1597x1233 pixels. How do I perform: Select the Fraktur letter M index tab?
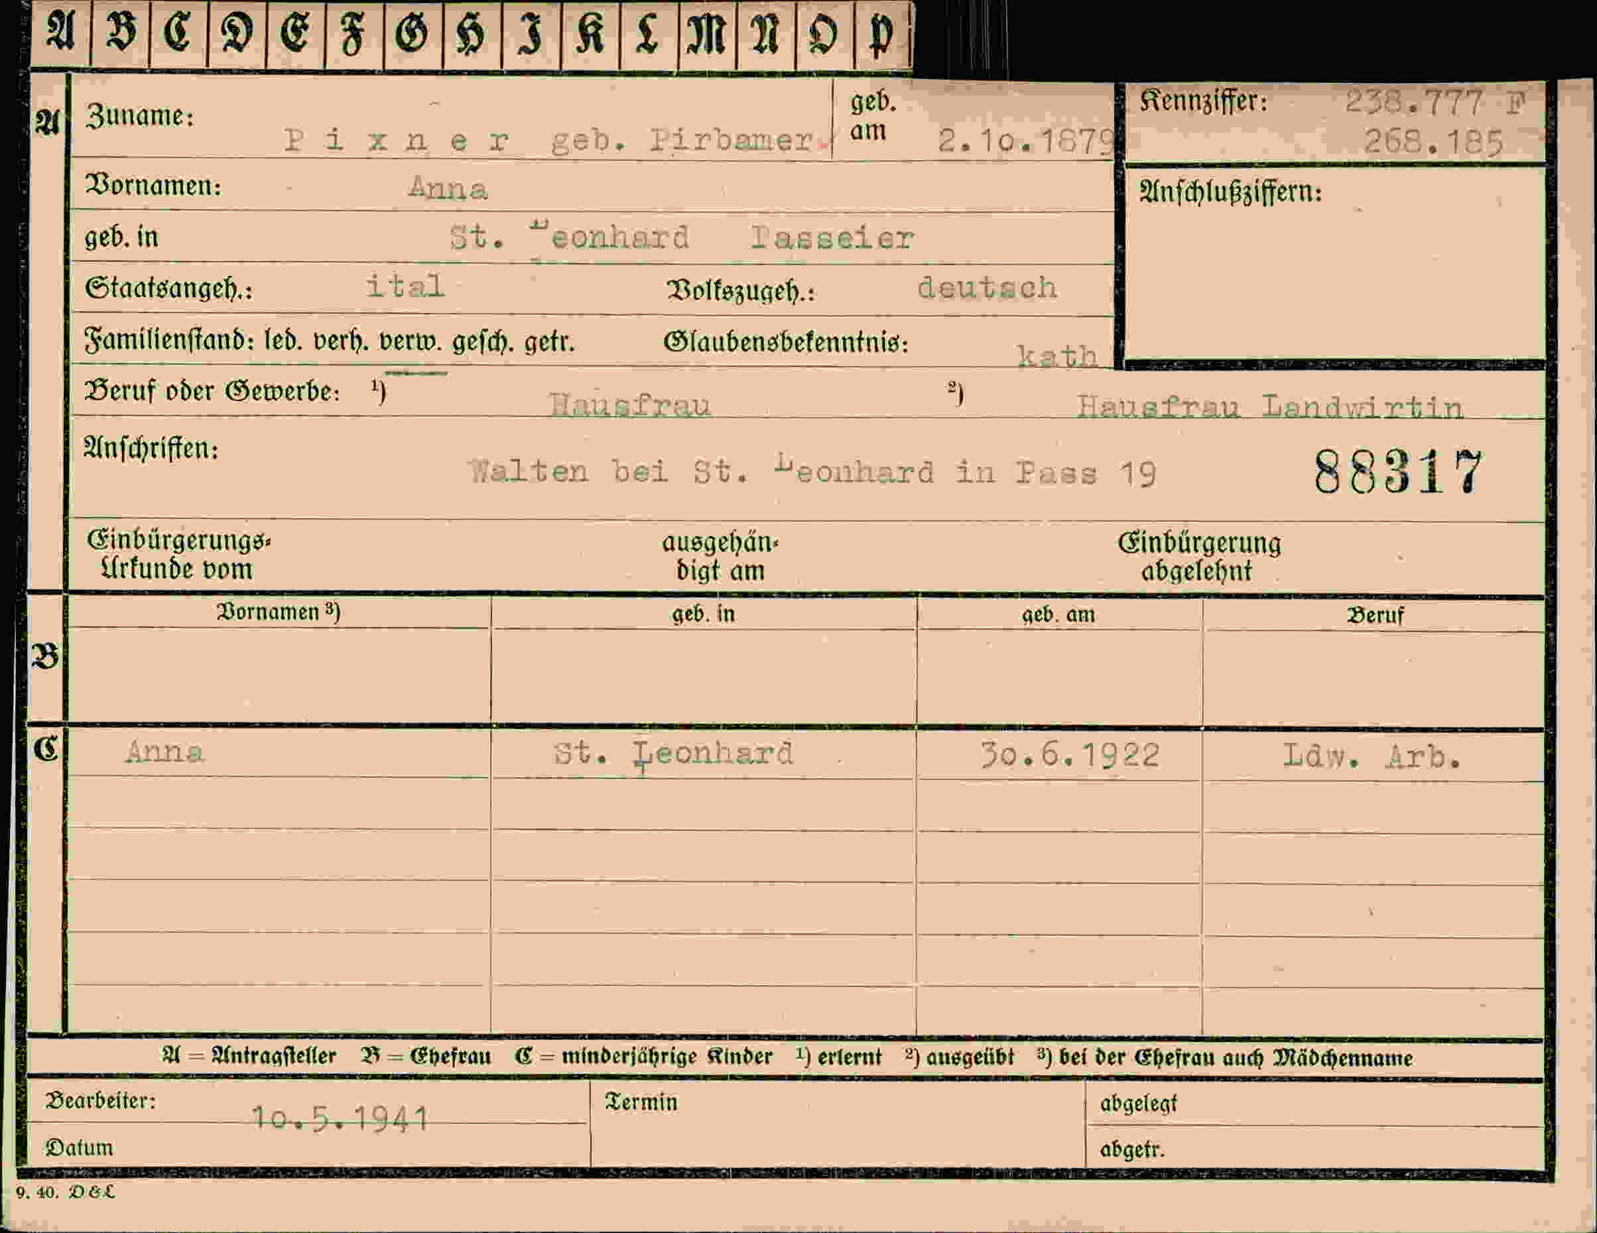[707, 34]
